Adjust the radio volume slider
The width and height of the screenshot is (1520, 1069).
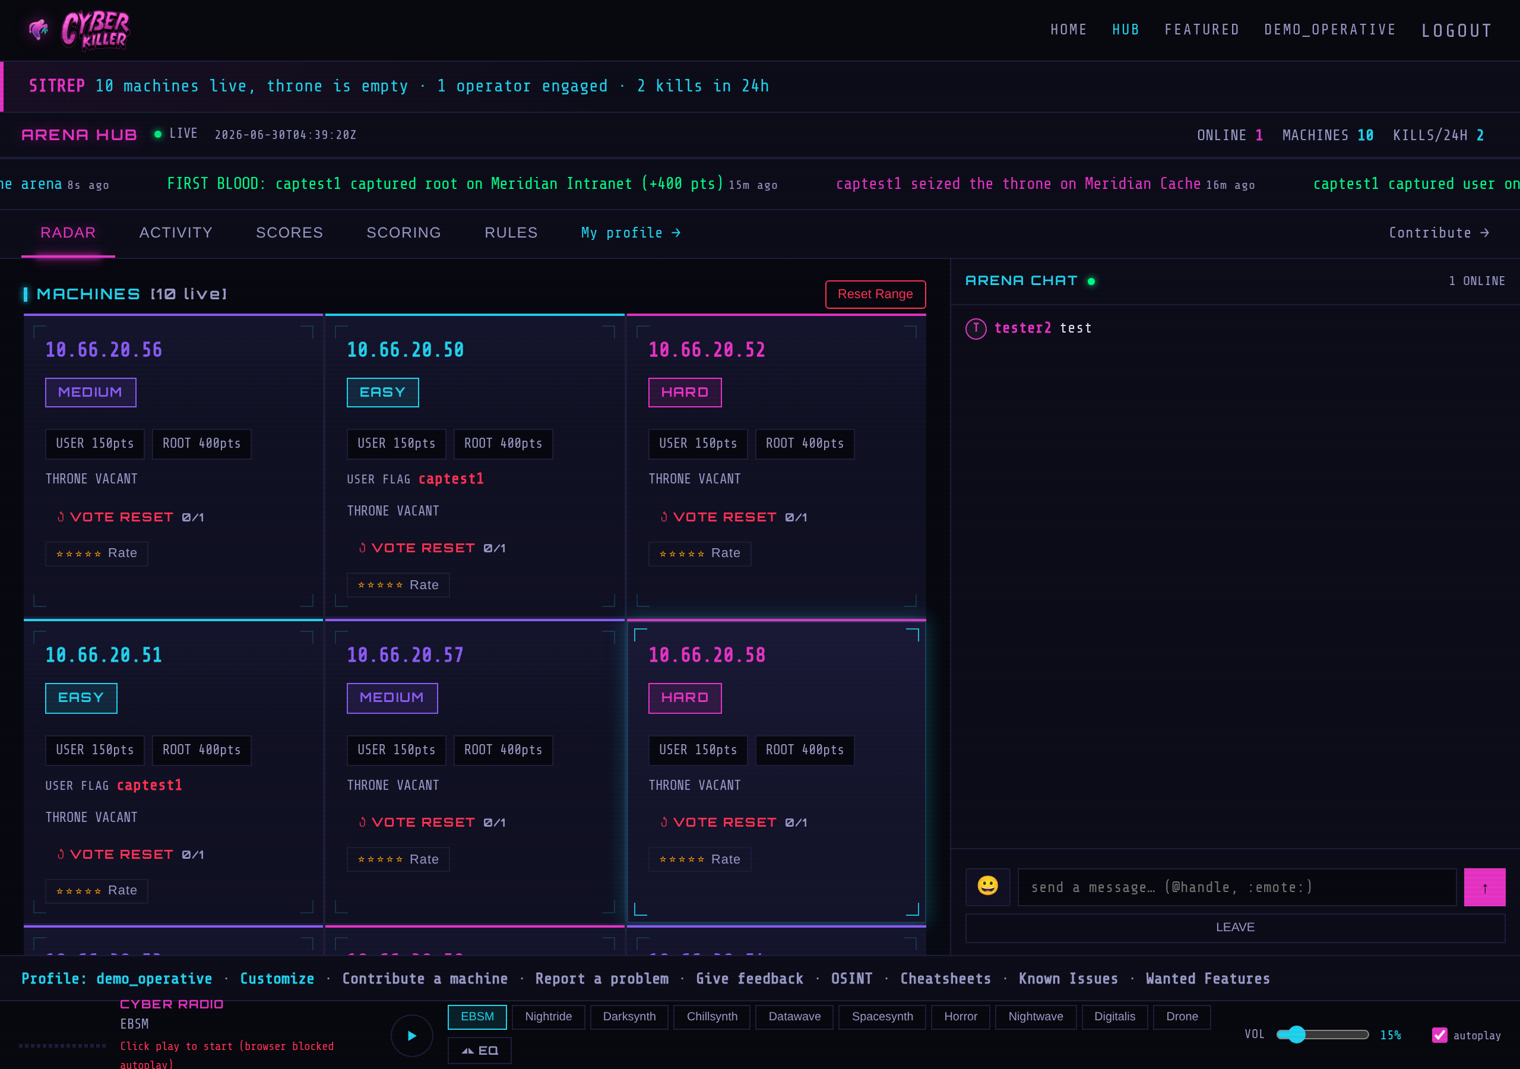tap(1322, 1035)
